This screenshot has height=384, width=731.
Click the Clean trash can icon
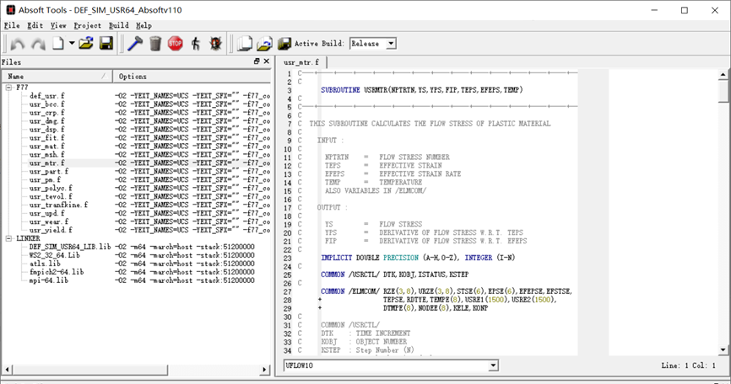pos(155,43)
